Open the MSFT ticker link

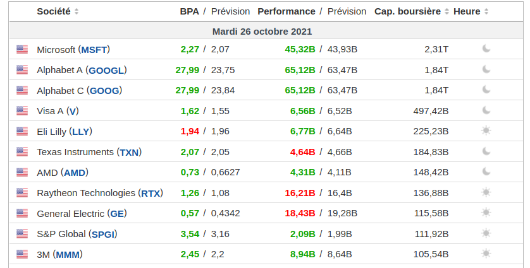click(x=96, y=49)
